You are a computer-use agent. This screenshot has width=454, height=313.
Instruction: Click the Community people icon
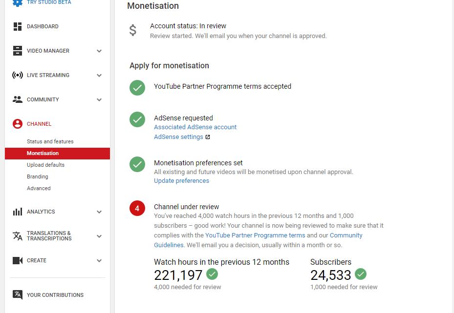[x=18, y=99]
